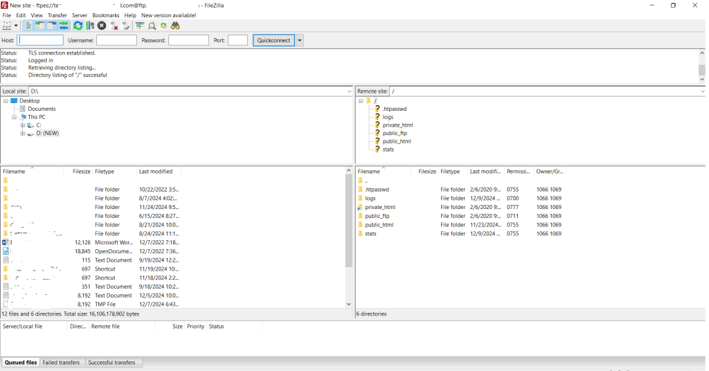The width and height of the screenshot is (709, 371).
Task: Open Remote site path dropdown
Action: [702, 91]
